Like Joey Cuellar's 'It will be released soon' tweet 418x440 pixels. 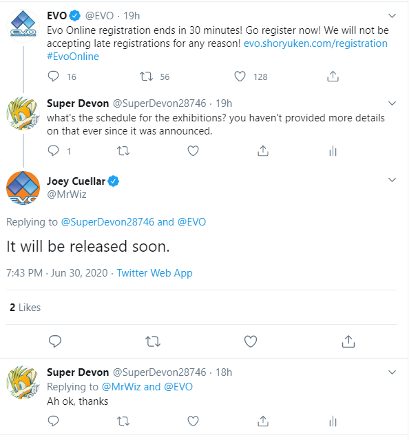[x=251, y=341]
